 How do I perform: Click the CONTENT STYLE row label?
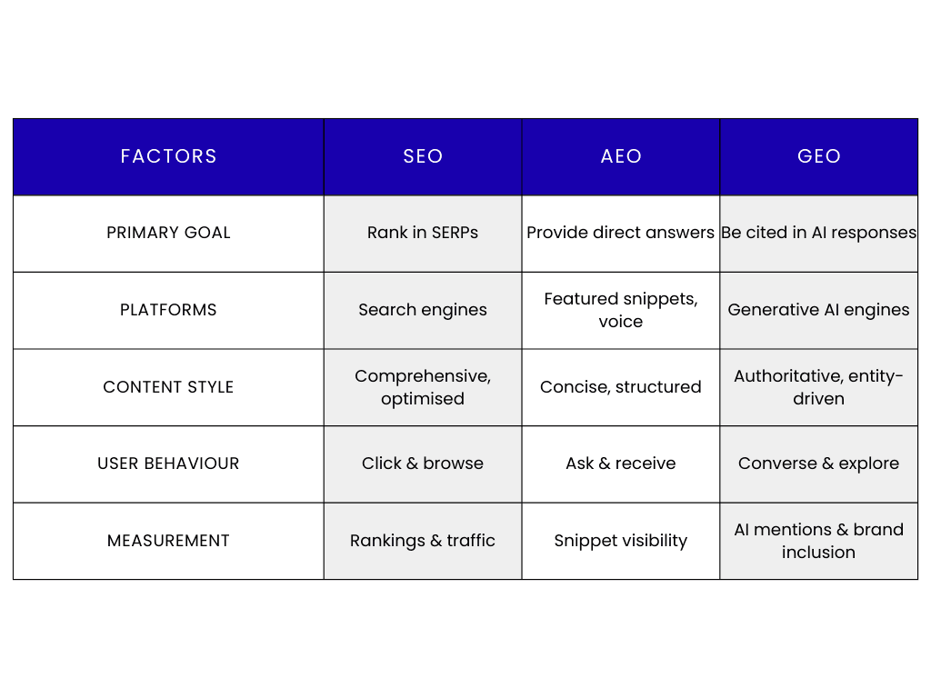coord(168,387)
